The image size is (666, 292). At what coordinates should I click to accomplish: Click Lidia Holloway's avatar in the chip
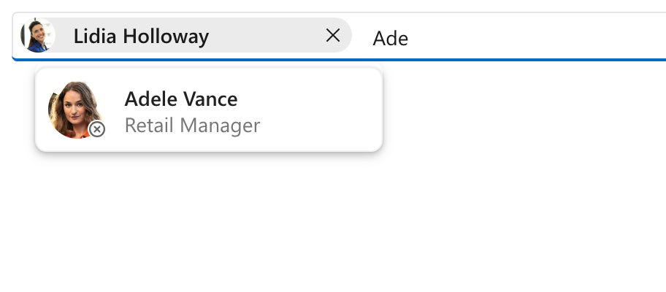tap(38, 35)
